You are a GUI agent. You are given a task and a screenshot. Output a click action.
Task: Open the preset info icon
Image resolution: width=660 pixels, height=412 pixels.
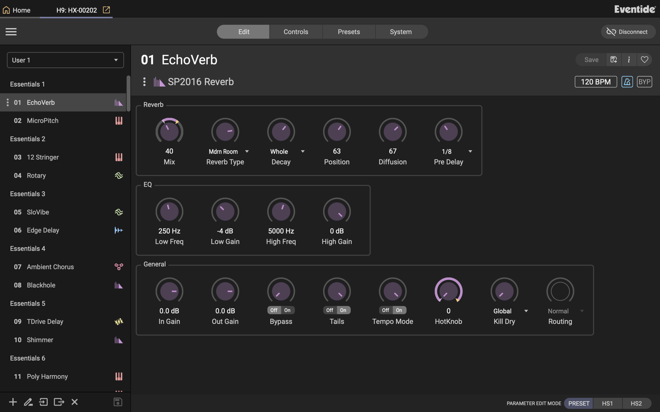point(629,60)
